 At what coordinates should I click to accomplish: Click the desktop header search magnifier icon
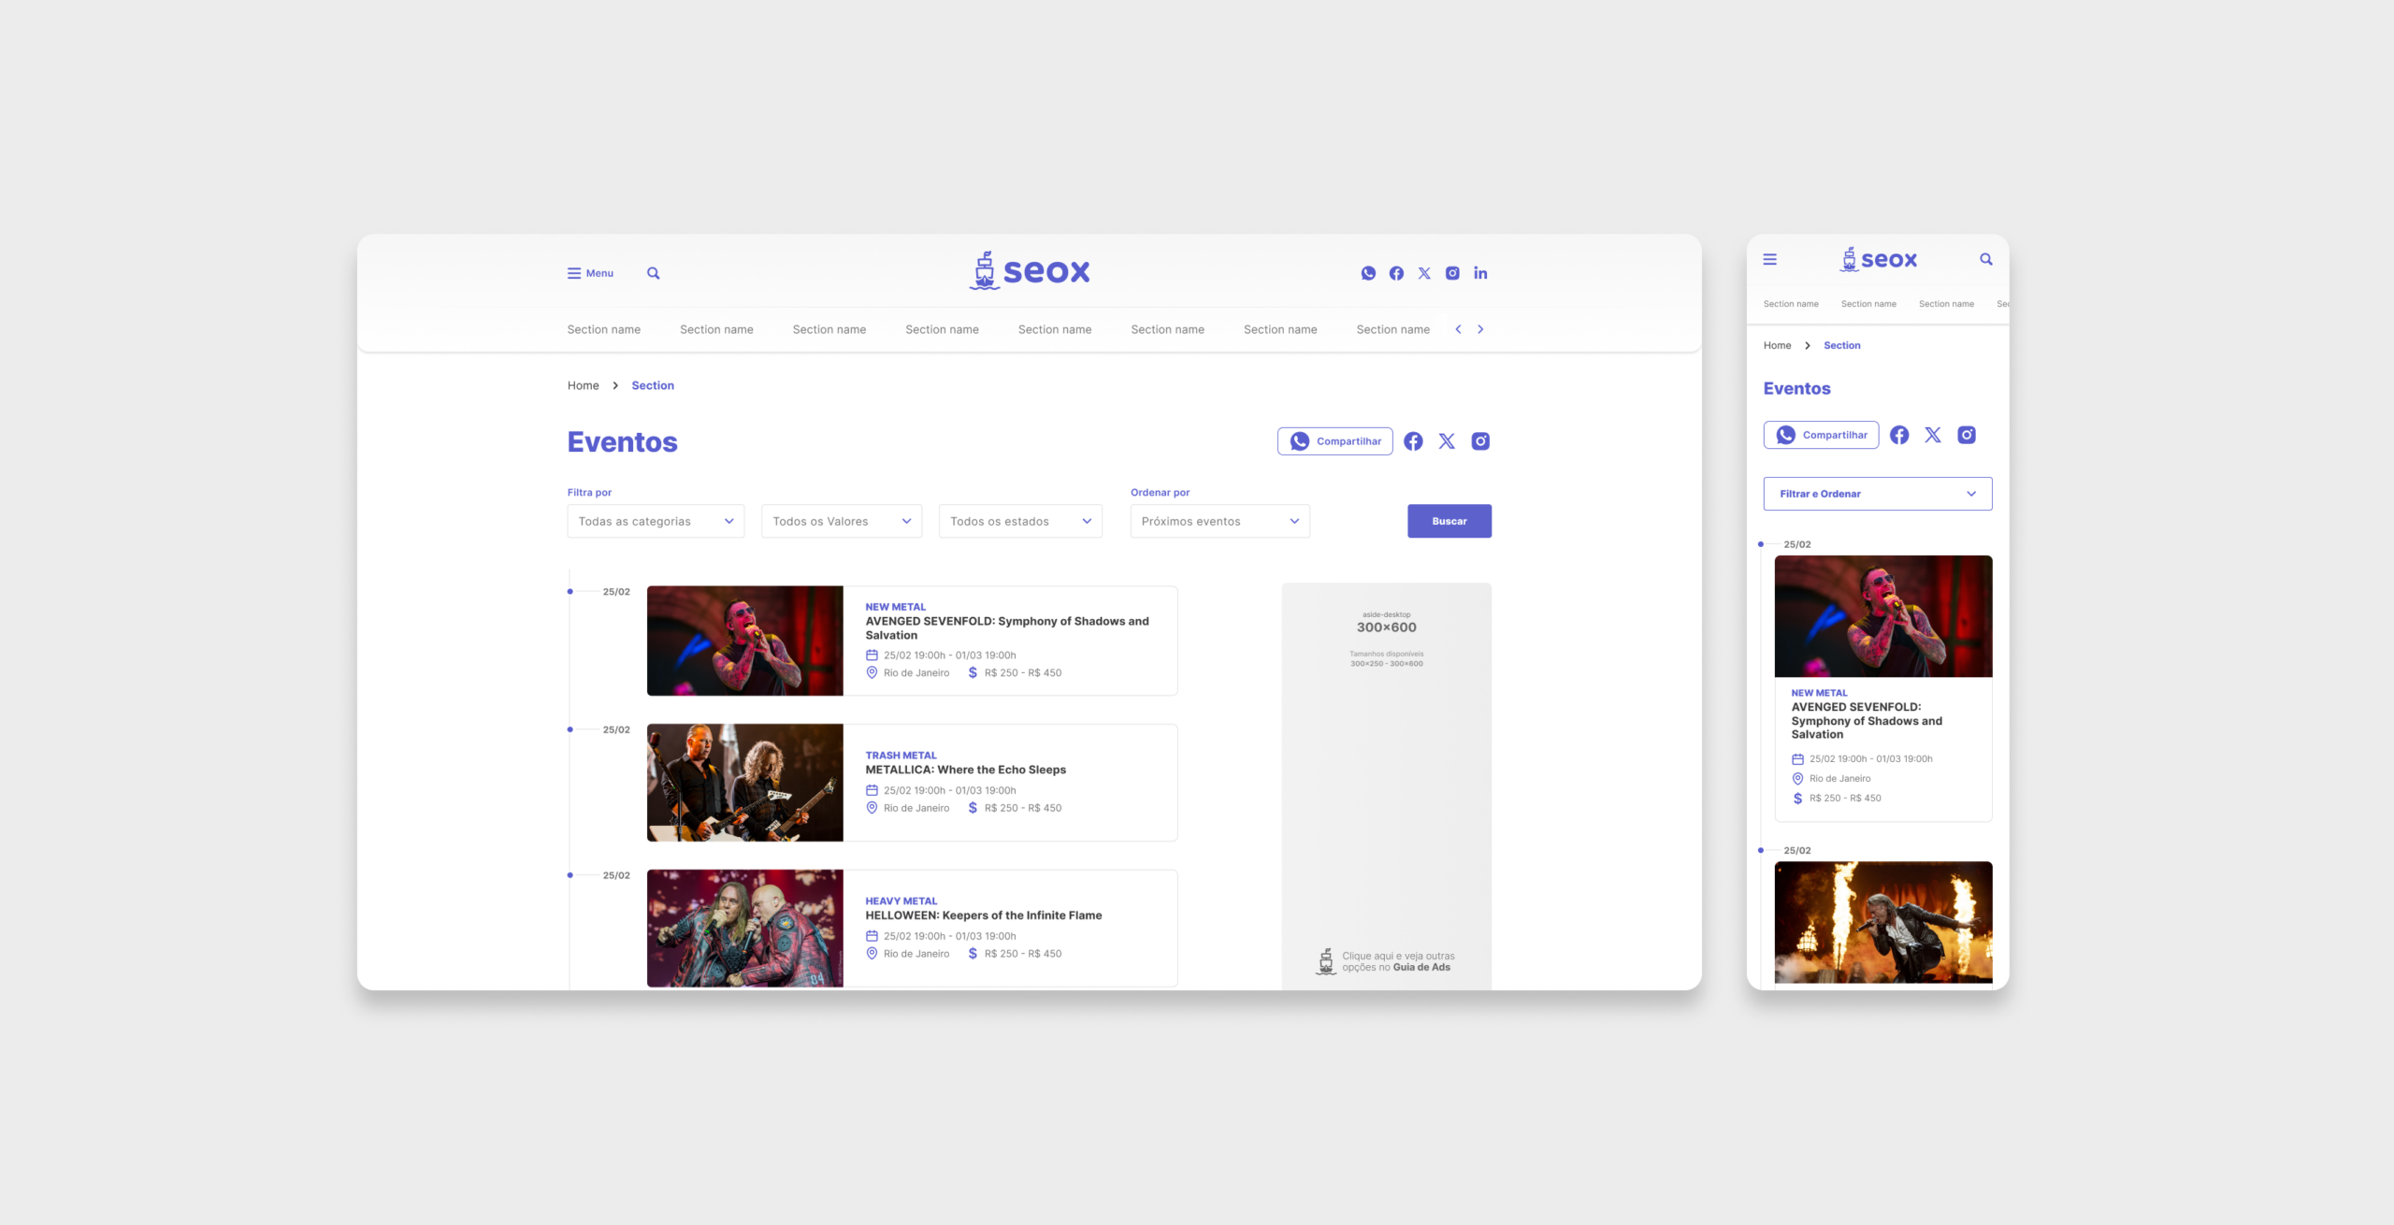coord(653,273)
